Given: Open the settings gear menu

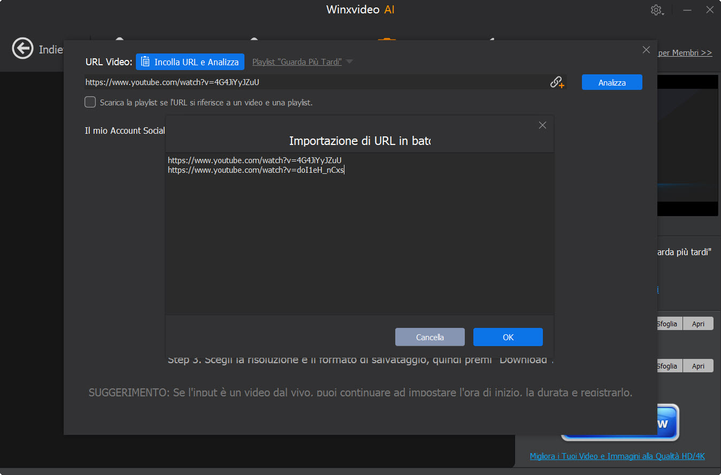Looking at the screenshot, I should pos(657,10).
